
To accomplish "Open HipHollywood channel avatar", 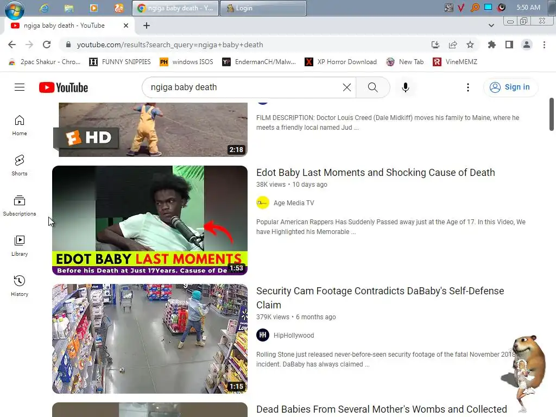I will click(263, 335).
